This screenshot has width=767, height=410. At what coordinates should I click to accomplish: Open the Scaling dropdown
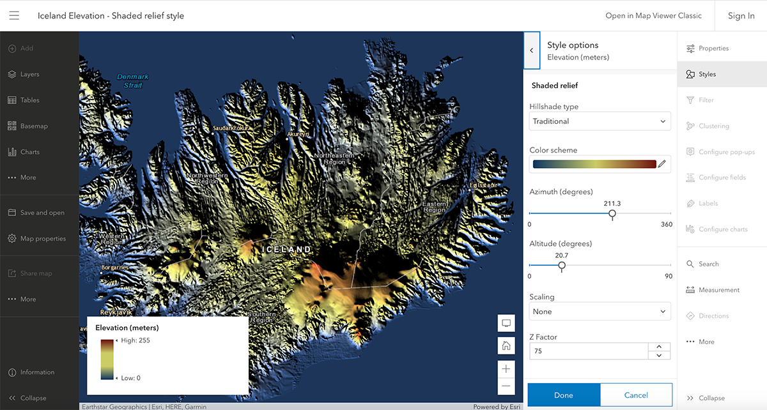click(x=600, y=312)
